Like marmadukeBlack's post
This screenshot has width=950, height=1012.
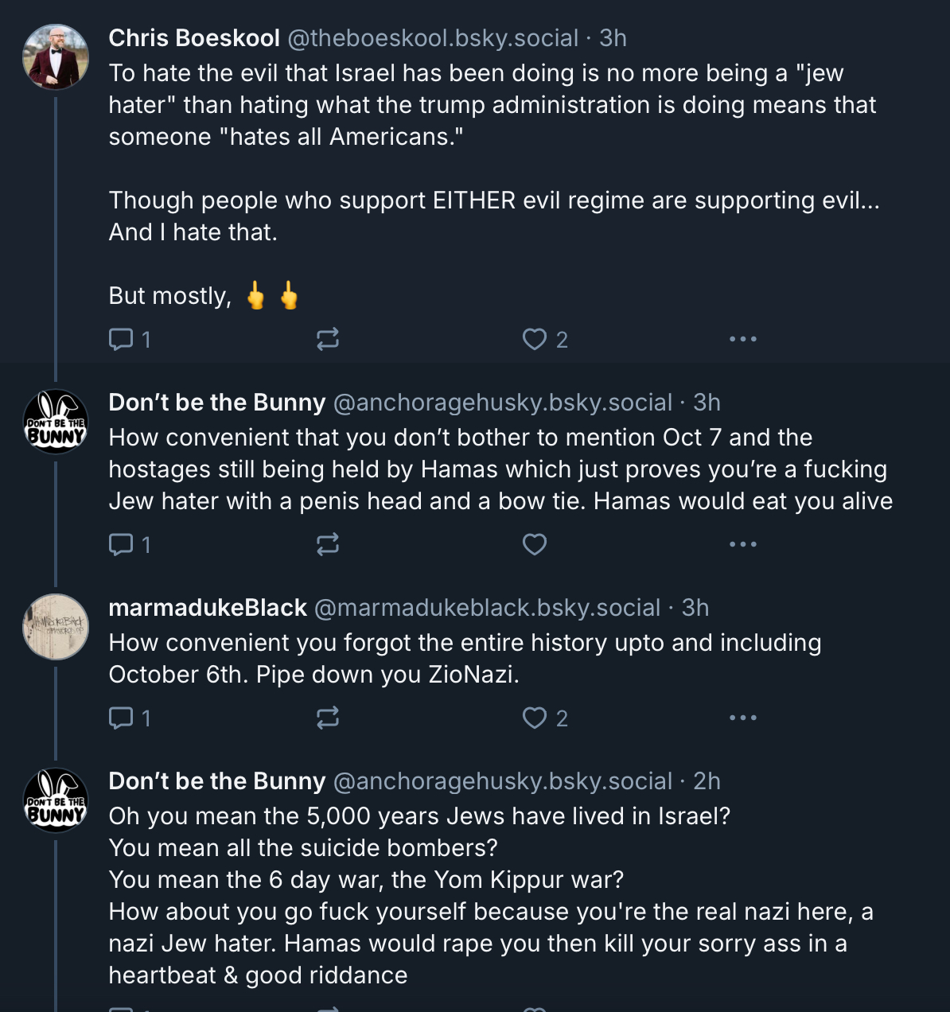pyautogui.click(x=535, y=718)
